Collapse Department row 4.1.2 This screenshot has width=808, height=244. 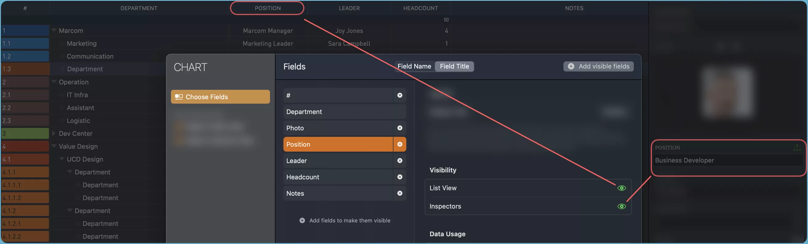tap(70, 210)
